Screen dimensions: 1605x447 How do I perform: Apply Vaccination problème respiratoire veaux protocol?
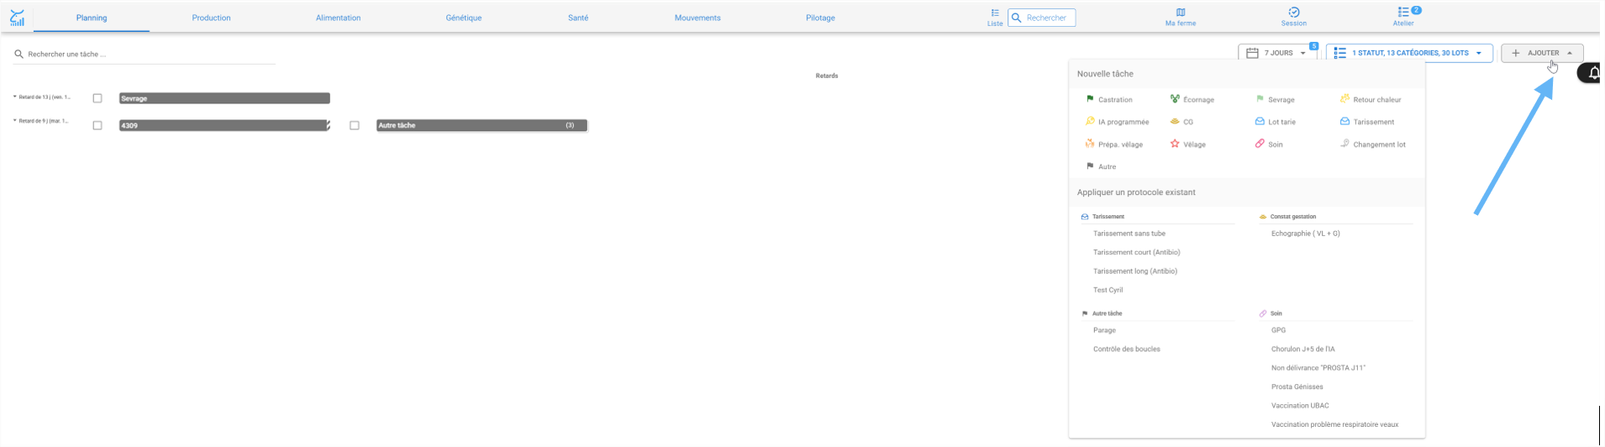[x=1336, y=424]
